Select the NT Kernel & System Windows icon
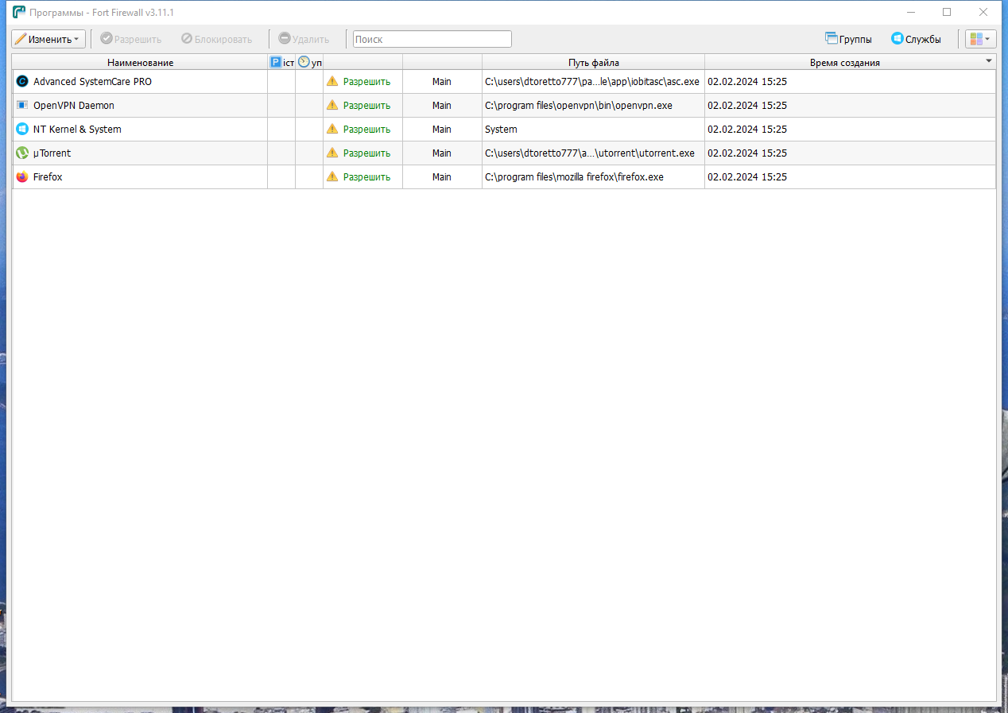Image resolution: width=1008 pixels, height=713 pixels. 22,129
